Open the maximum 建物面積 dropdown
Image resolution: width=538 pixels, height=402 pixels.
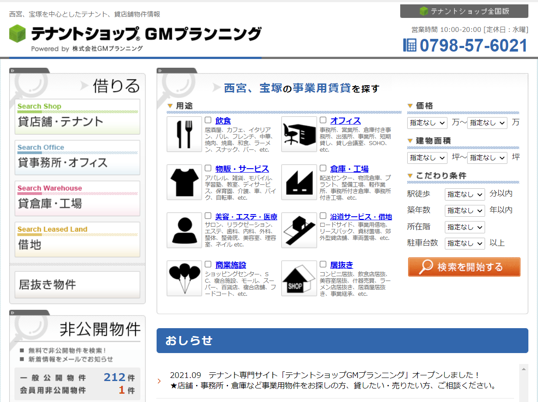[x=487, y=158]
